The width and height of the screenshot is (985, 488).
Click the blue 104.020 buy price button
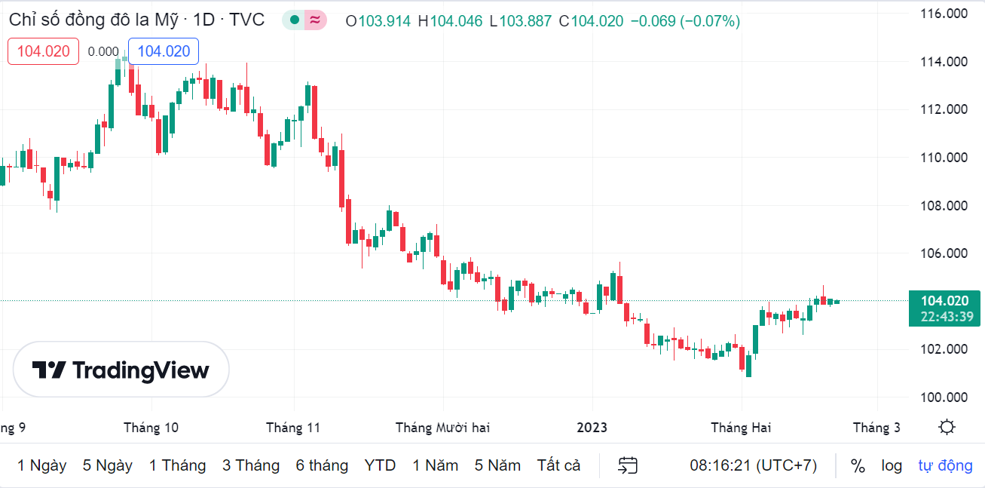click(x=164, y=51)
